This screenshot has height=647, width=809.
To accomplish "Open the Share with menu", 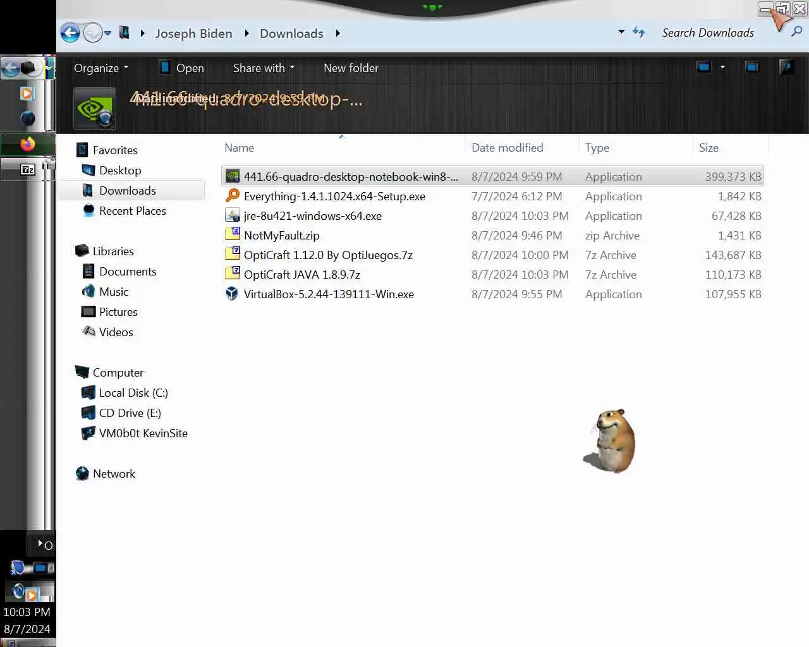I will [x=264, y=68].
